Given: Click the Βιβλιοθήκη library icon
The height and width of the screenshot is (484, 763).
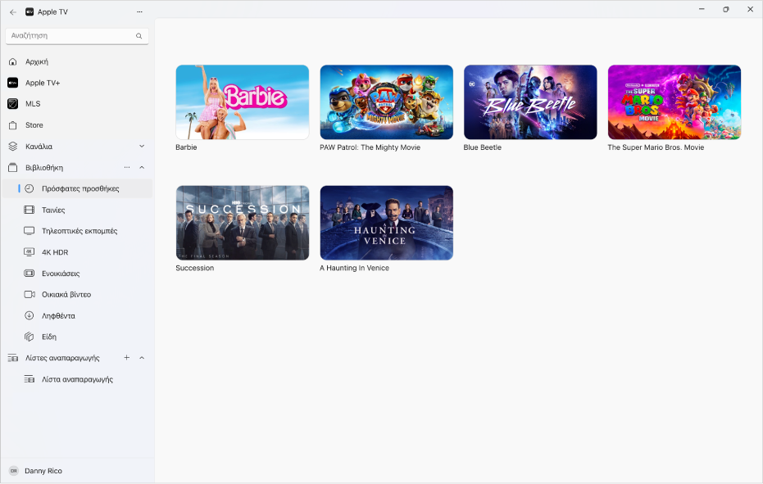Looking at the screenshot, I should pyautogui.click(x=13, y=167).
